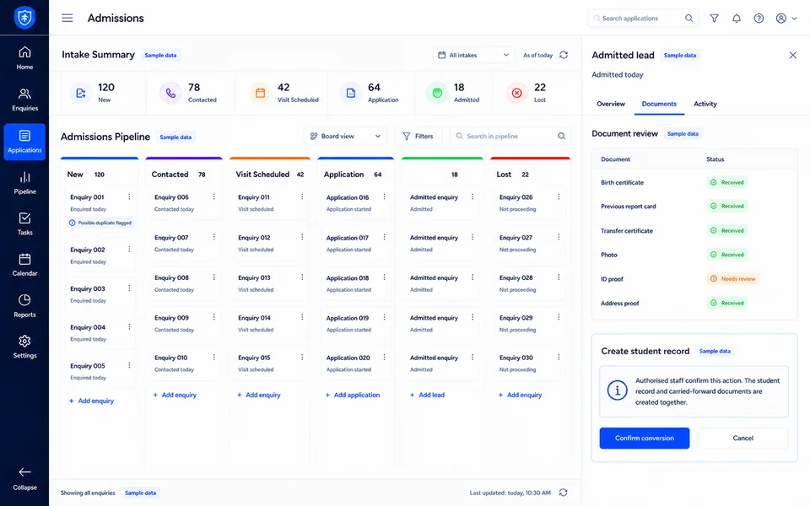Open more options for Enquiry 013
The height and width of the screenshot is (506, 810).
(x=302, y=277)
